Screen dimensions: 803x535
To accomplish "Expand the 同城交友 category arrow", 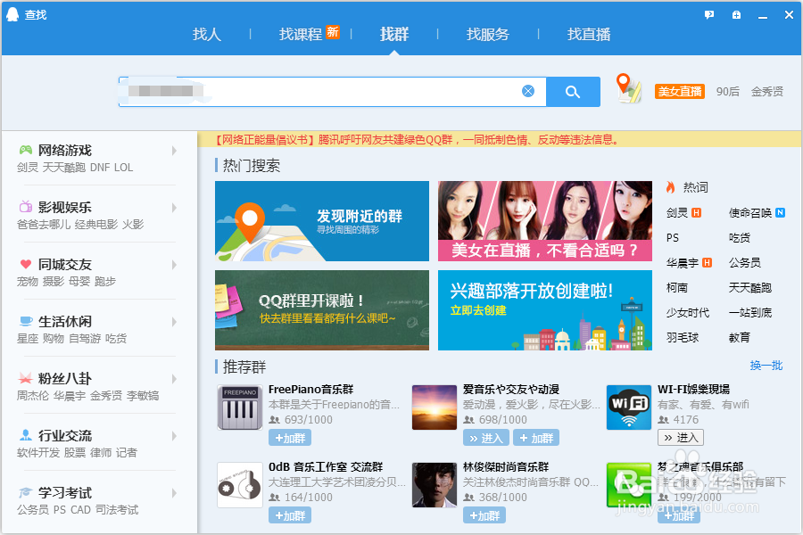I will point(174,265).
